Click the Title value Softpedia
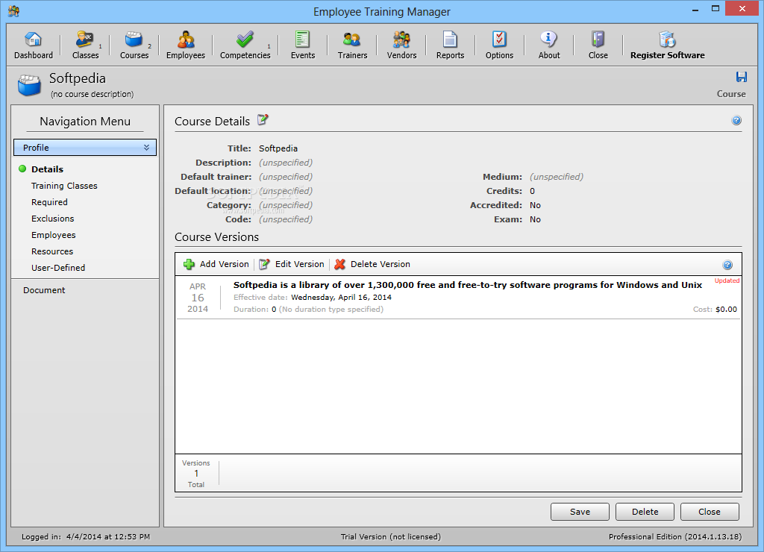764x552 pixels. tap(278, 148)
